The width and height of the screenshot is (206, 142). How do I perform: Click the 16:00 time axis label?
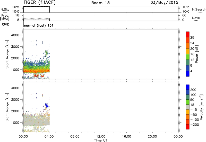click(126, 137)
